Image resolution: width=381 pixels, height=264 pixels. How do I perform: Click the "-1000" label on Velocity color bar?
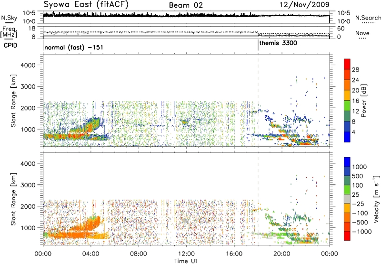362,232
